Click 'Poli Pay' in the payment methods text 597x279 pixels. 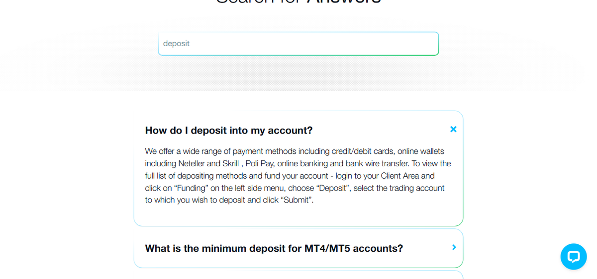click(259, 163)
